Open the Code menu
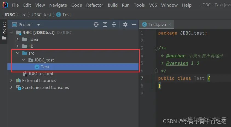Screen dimensions: 231x127 tap(77, 5)
